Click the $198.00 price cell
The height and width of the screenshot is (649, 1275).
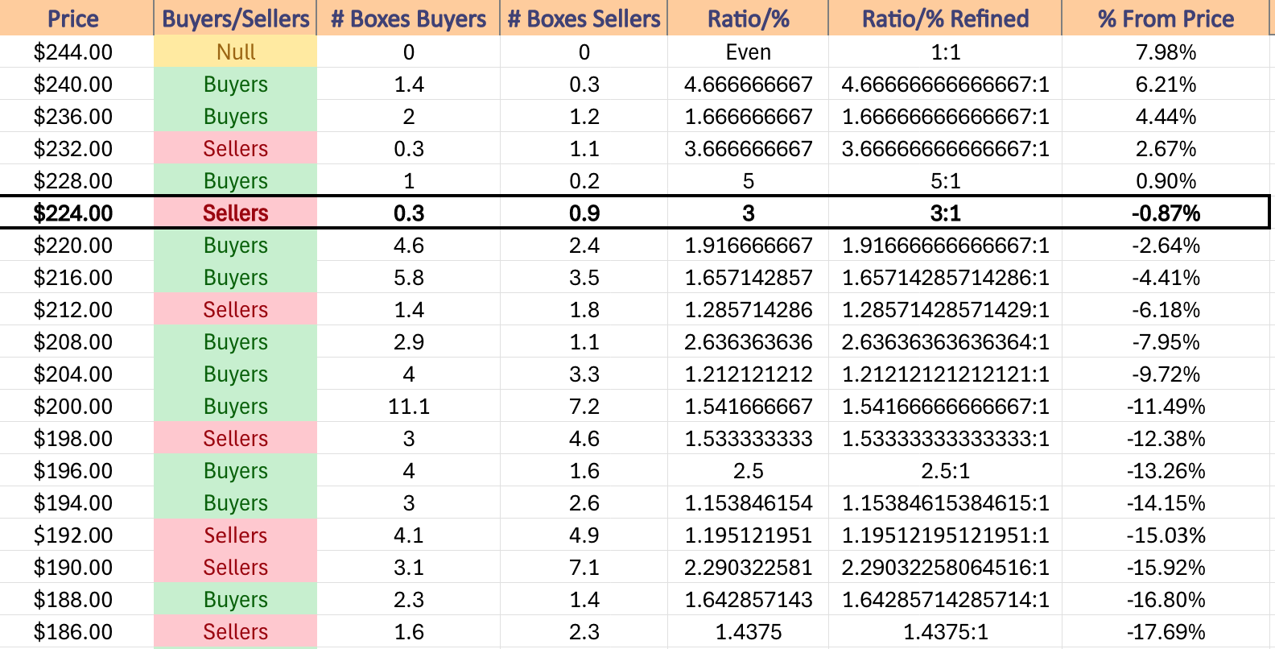pyautogui.click(x=76, y=439)
